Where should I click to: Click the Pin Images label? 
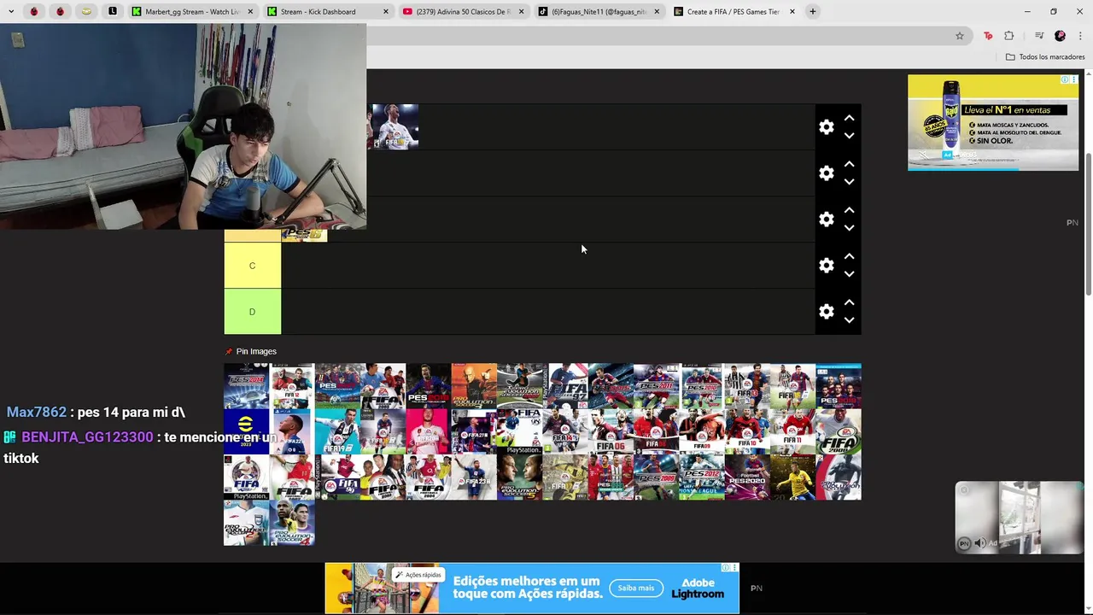coord(256,351)
